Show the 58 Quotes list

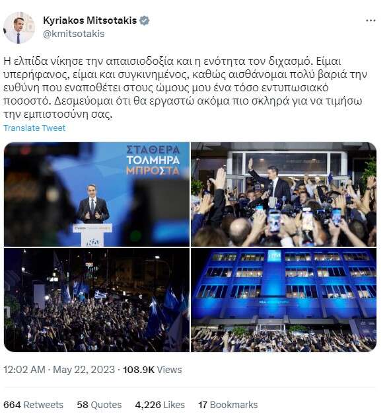99,405
